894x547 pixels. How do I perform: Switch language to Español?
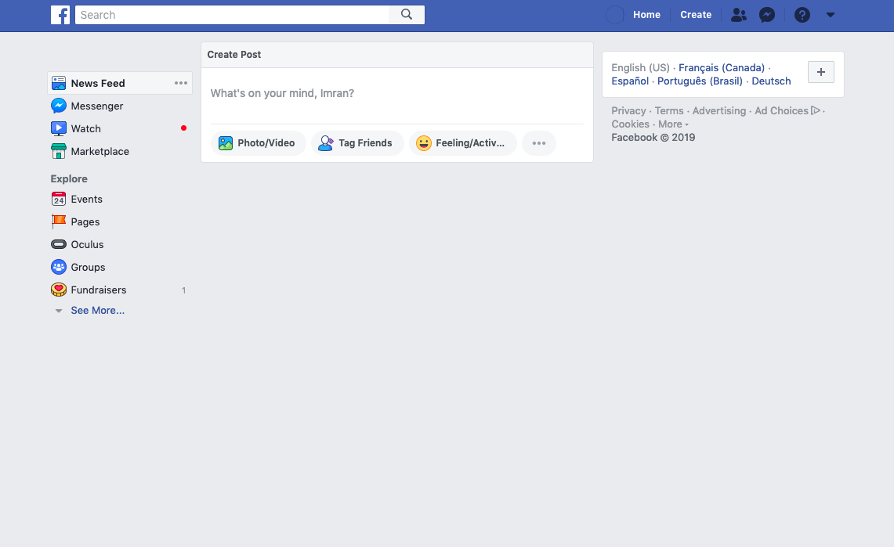[630, 81]
